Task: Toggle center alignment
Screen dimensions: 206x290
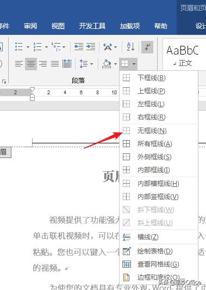Action: [31, 64]
